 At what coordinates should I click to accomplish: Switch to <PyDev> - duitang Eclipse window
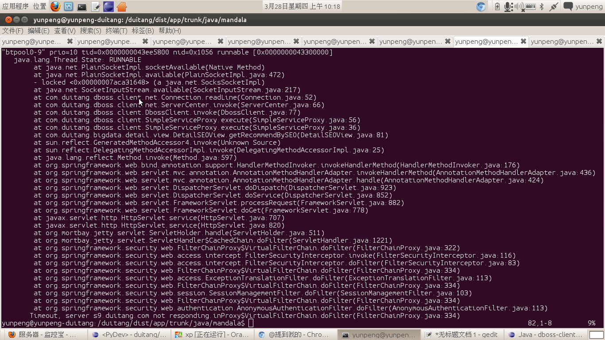(x=129, y=335)
